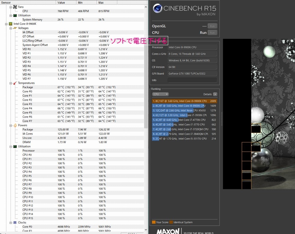Click the Fans category fan icon
Screen dimensions: 295x234
[x=15, y=7]
